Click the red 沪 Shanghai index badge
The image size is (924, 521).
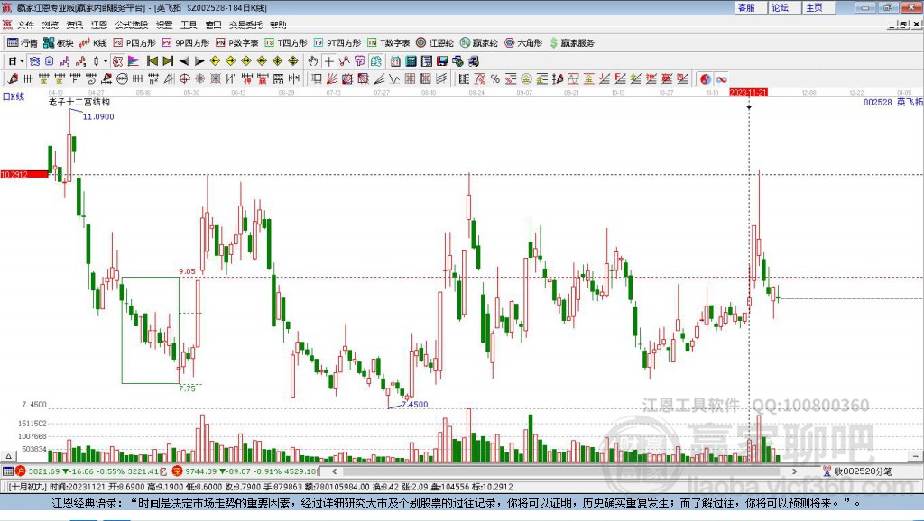21,471
